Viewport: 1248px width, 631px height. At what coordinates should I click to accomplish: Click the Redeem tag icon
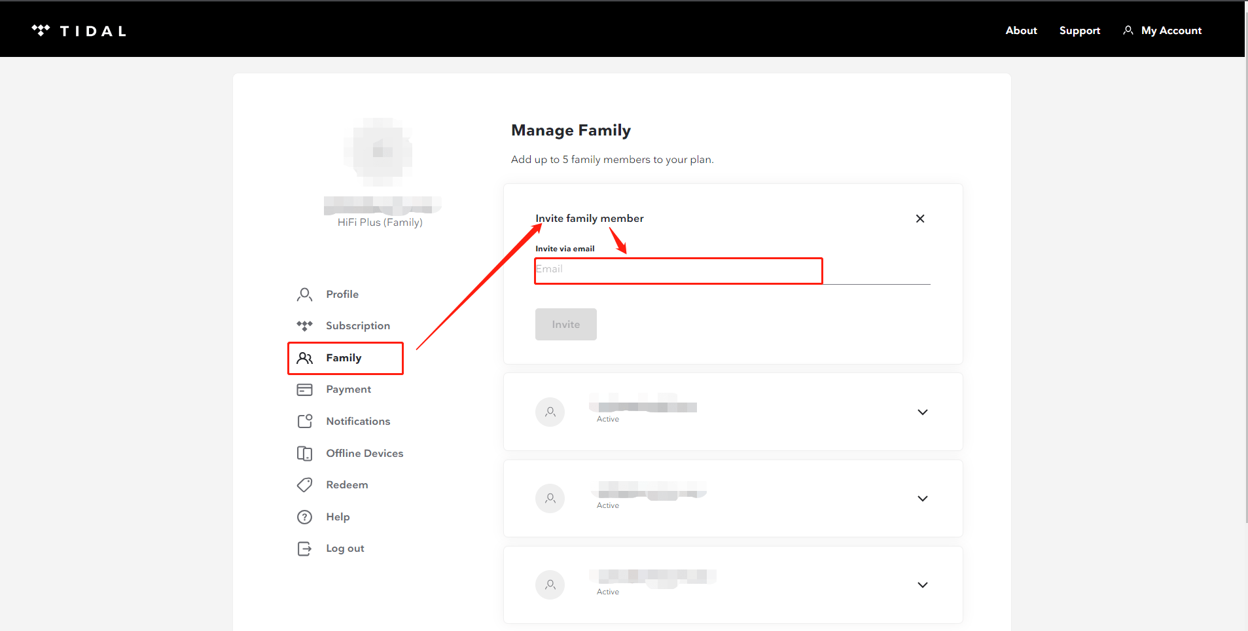pos(304,485)
